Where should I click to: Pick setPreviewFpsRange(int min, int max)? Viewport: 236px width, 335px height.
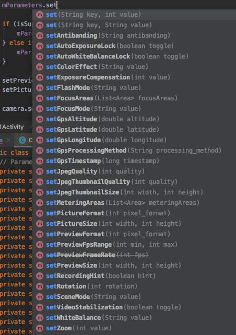tap(134, 245)
